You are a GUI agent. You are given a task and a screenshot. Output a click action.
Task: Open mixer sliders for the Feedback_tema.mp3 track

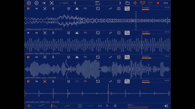pyautogui.click(x=69, y=8)
